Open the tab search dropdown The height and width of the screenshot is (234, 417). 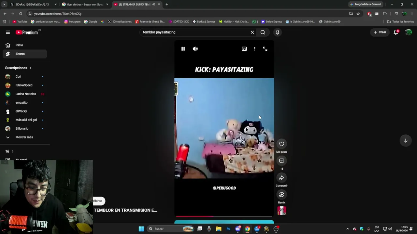pyautogui.click(x=4, y=5)
